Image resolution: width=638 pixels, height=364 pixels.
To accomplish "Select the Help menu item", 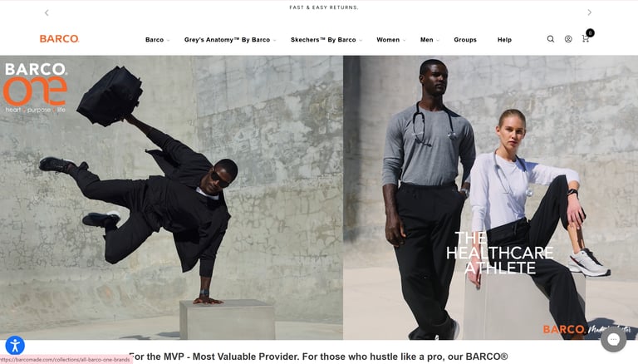I will click(504, 40).
